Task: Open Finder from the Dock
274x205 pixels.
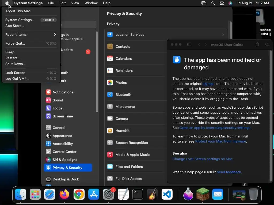Action: tap(20, 194)
